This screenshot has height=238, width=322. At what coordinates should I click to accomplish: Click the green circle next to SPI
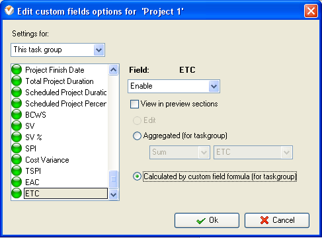pos(17,148)
